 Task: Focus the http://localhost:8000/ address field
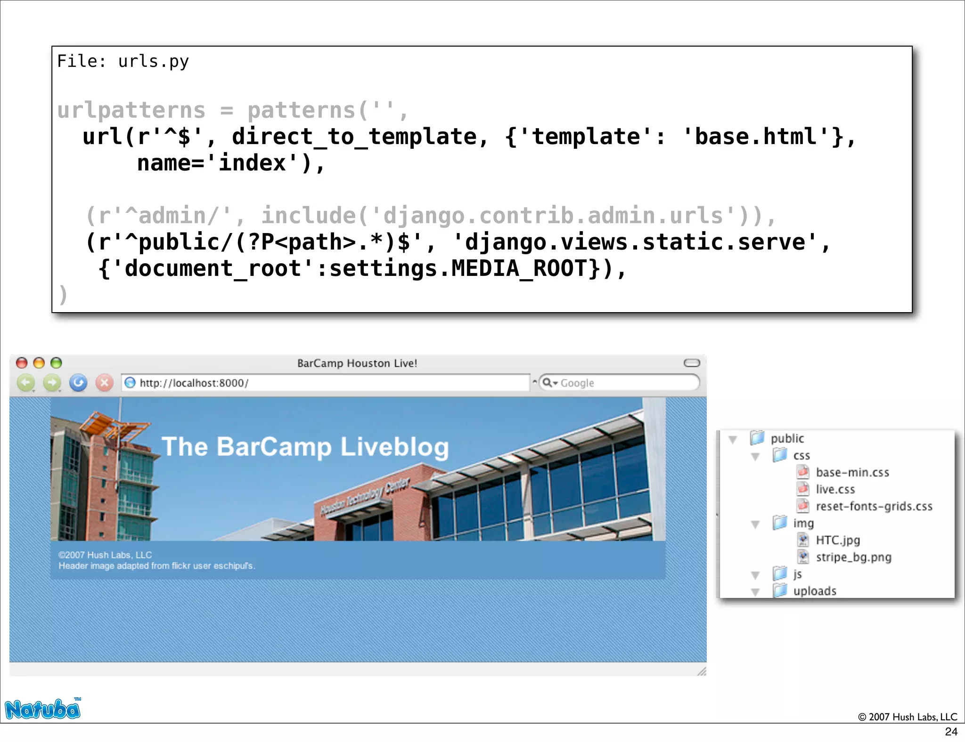(x=325, y=383)
